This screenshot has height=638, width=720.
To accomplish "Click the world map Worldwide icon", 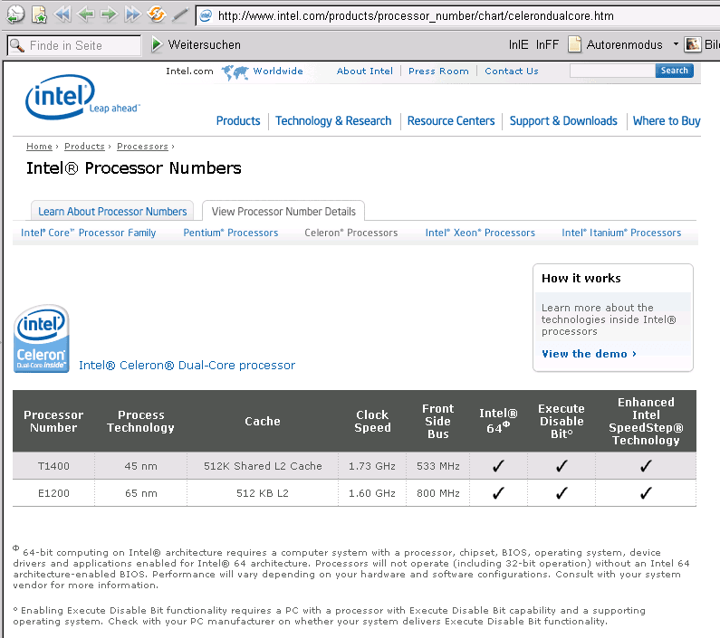I will [x=235, y=72].
